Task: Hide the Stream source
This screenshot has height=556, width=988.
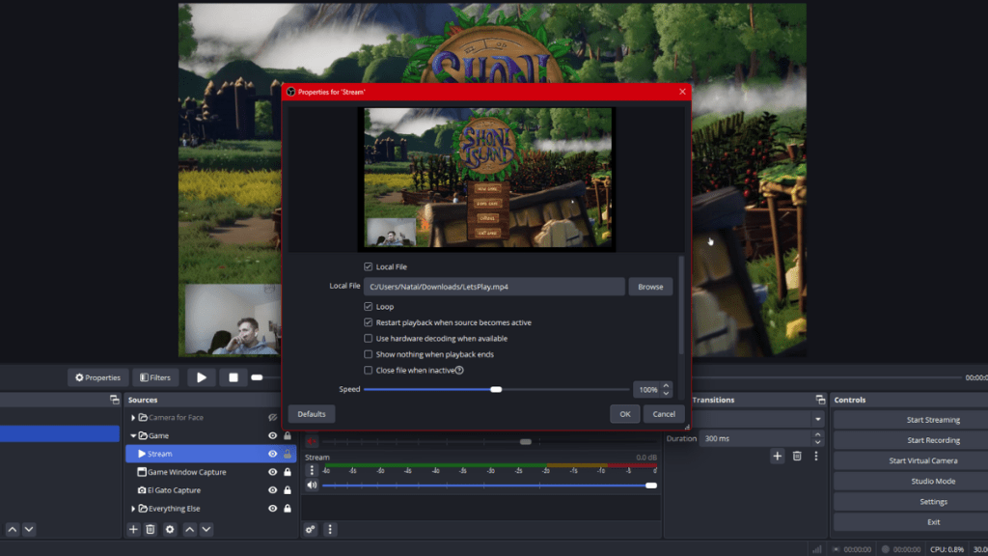Action: click(x=272, y=454)
